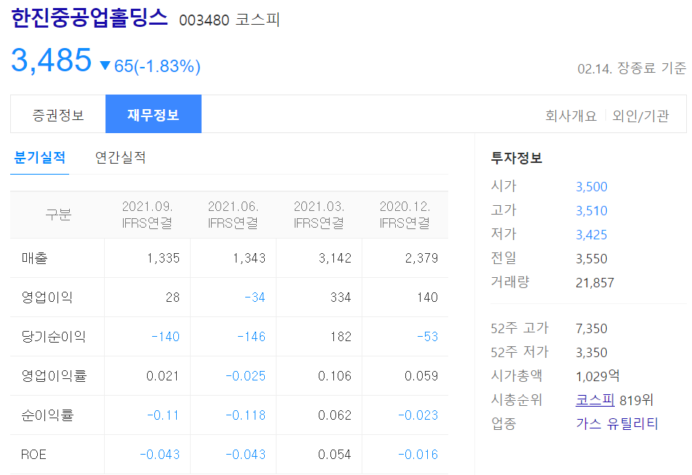Open the 외인/기관 link
The width and height of the screenshot is (692, 475).
(x=640, y=116)
